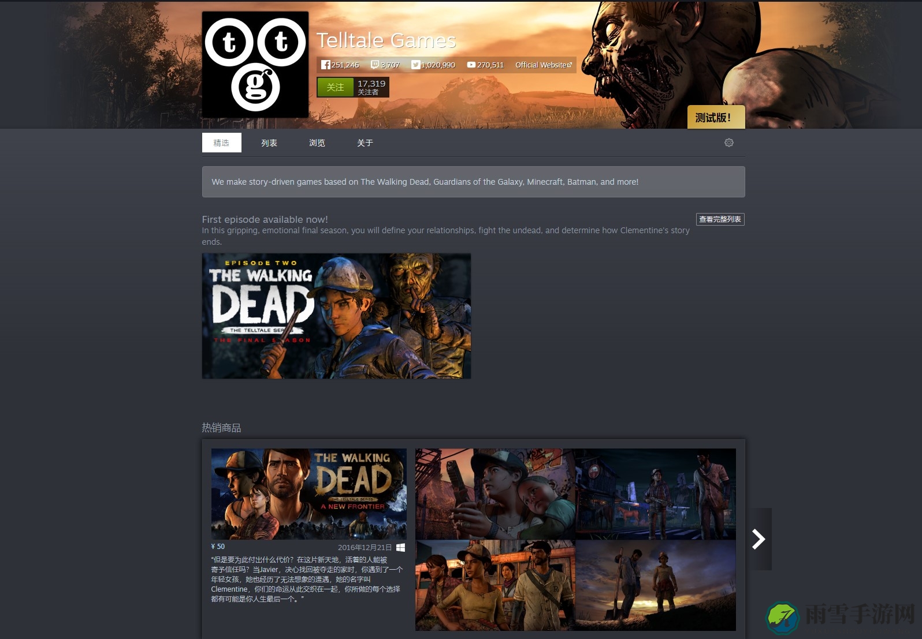Click the green 关注 follow button
Screen dimensions: 922x639
coord(335,87)
